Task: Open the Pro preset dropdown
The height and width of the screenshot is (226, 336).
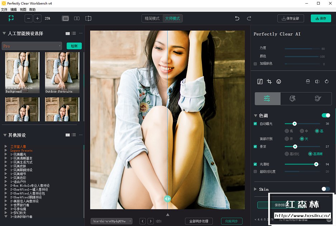Action: [32, 46]
